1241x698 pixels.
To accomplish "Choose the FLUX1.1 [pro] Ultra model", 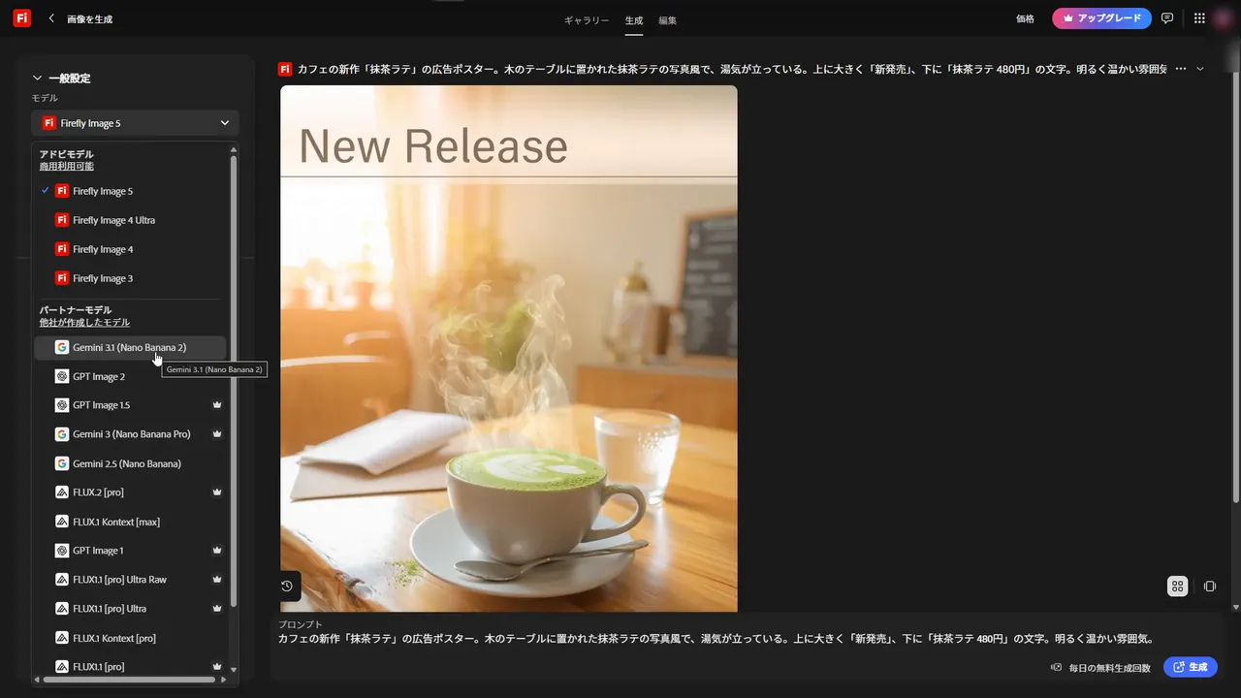I will point(130,609).
